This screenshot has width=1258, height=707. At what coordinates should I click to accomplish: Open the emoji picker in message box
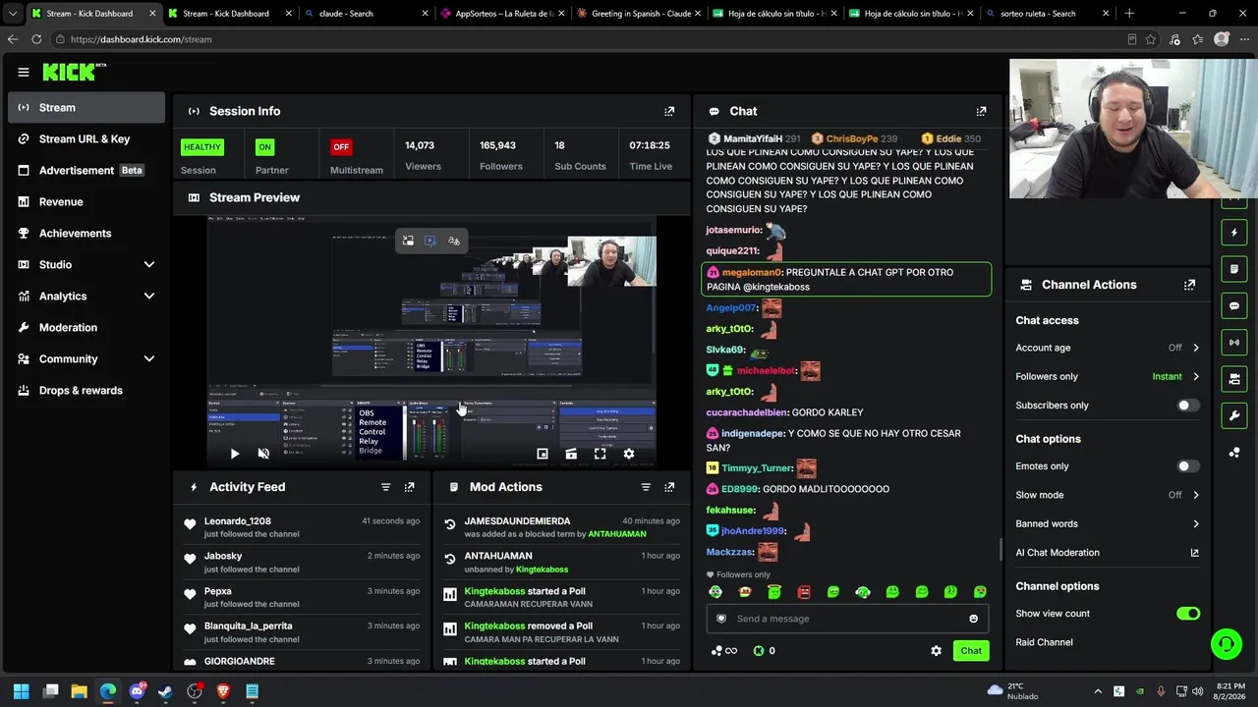pos(973,619)
